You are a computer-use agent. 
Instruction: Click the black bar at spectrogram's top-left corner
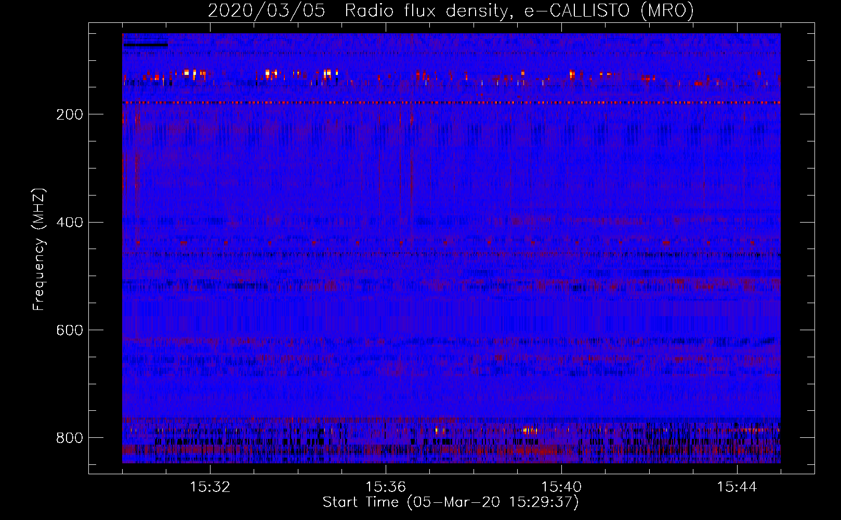pyautogui.click(x=146, y=45)
